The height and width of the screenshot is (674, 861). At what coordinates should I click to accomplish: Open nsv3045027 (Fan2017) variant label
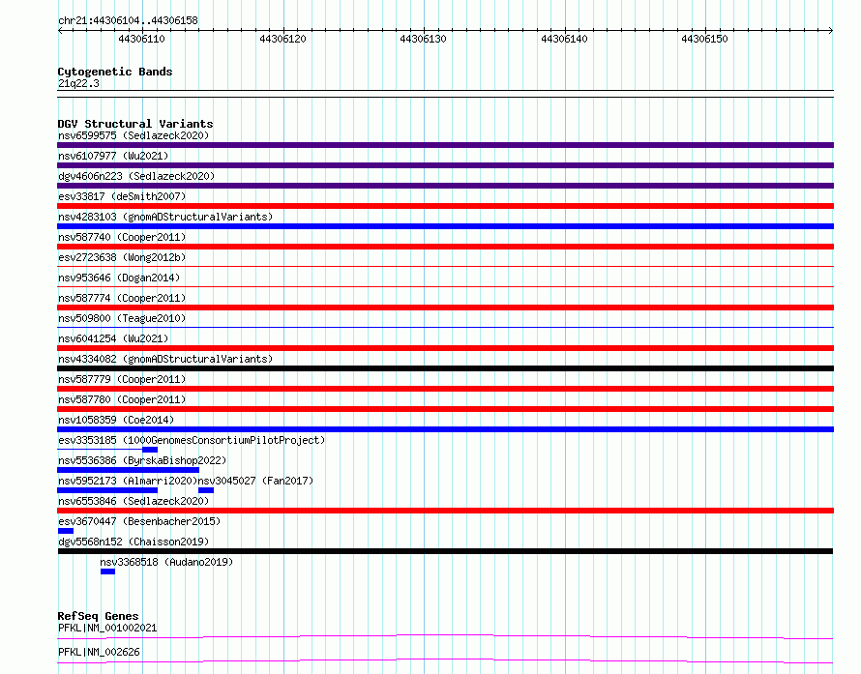tap(255, 481)
